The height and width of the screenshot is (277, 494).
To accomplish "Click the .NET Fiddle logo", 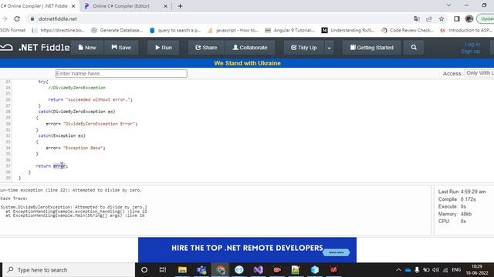I will click(x=35, y=48).
